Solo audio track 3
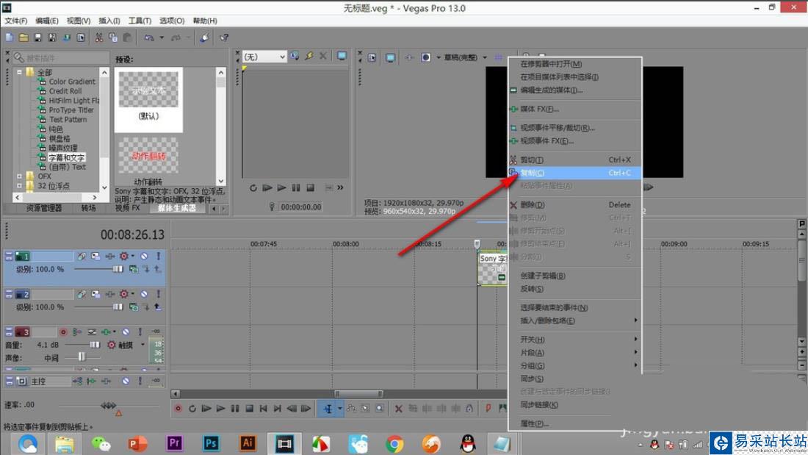This screenshot has width=808, height=455. [140, 332]
